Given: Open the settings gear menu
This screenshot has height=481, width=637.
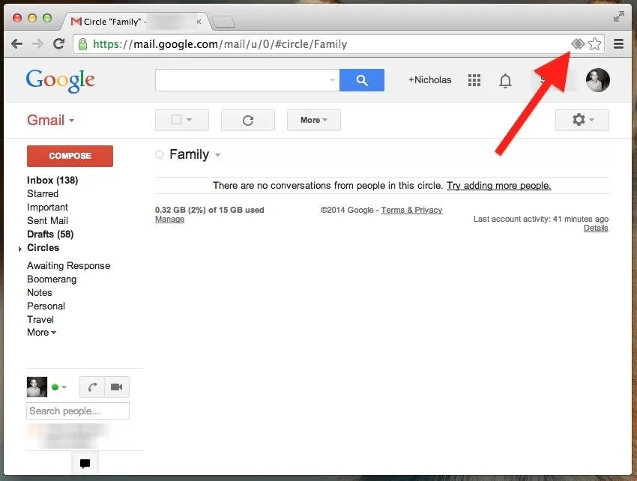Looking at the screenshot, I should [x=582, y=120].
